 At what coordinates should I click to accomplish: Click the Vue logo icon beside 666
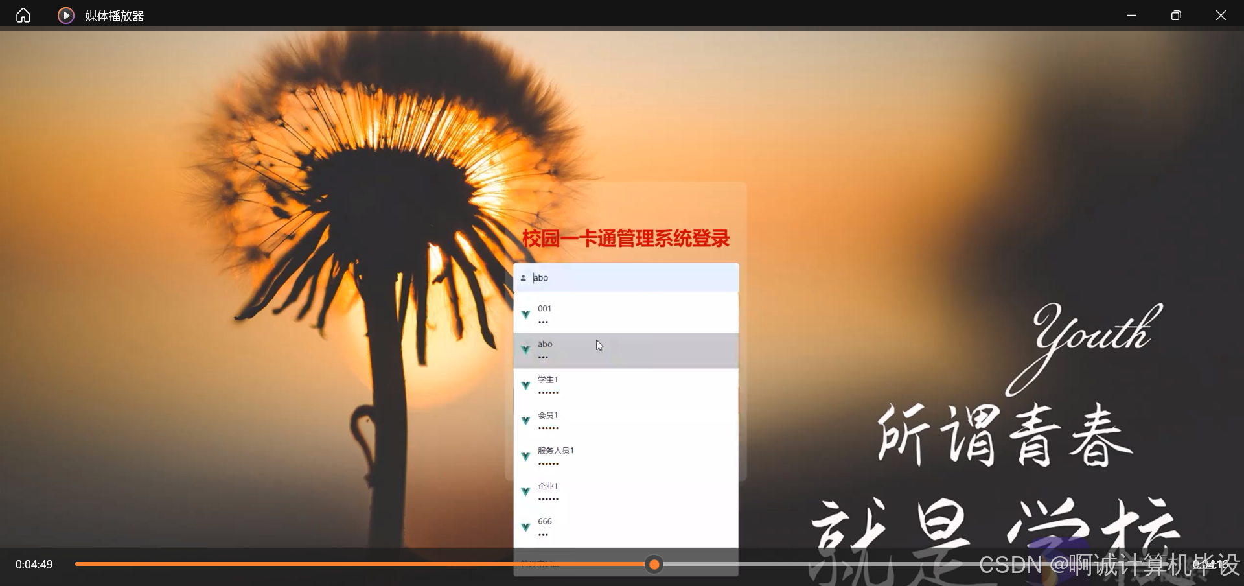[x=525, y=527]
